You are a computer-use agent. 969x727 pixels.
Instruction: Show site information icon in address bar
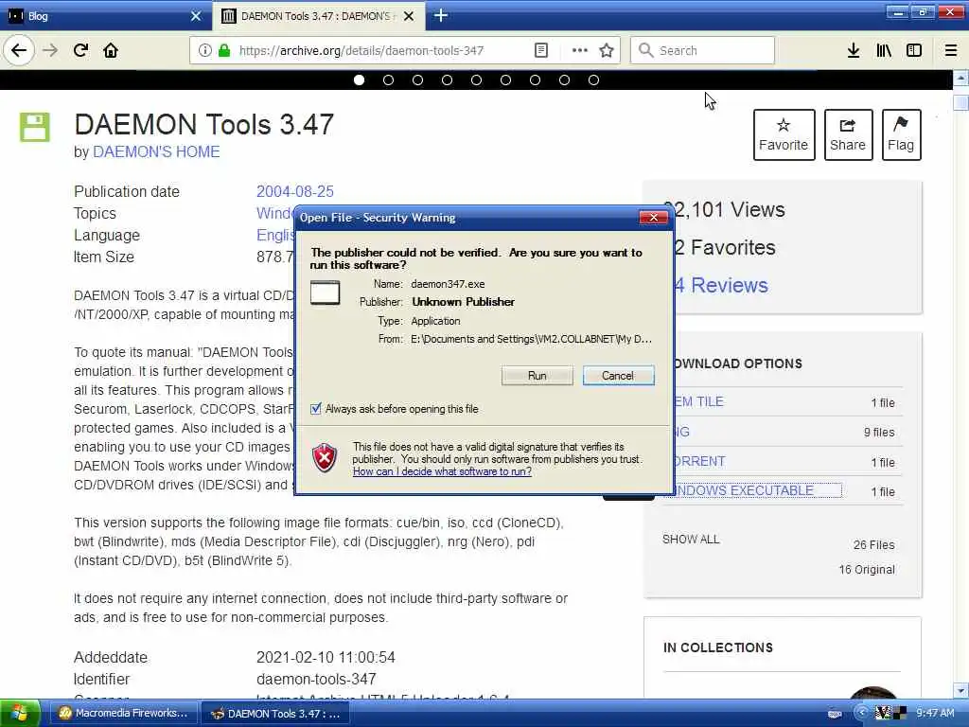tap(204, 50)
